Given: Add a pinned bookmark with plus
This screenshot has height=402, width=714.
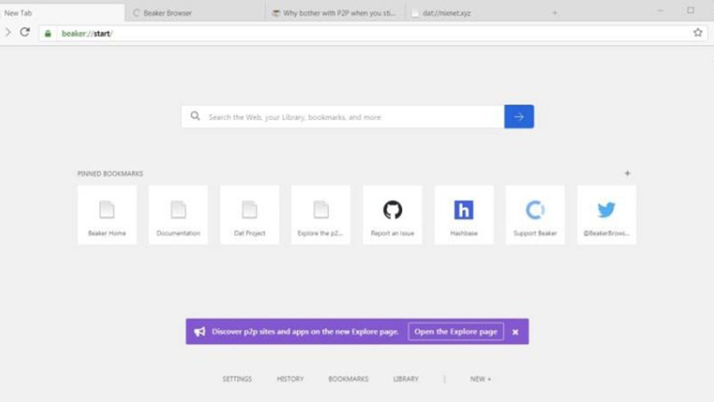Looking at the screenshot, I should coord(627,173).
